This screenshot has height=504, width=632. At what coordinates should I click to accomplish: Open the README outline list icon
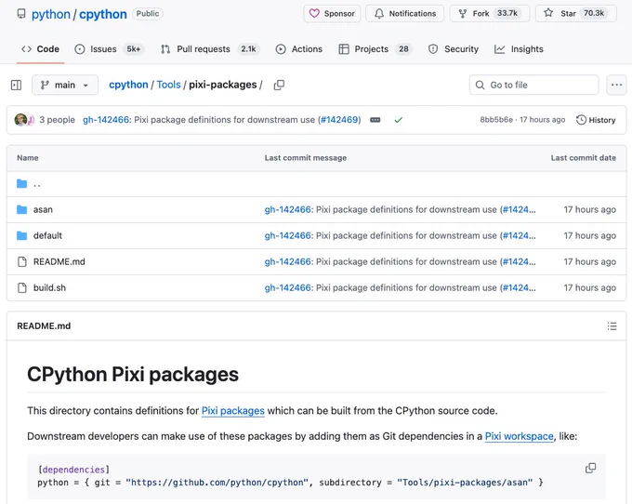[612, 326]
